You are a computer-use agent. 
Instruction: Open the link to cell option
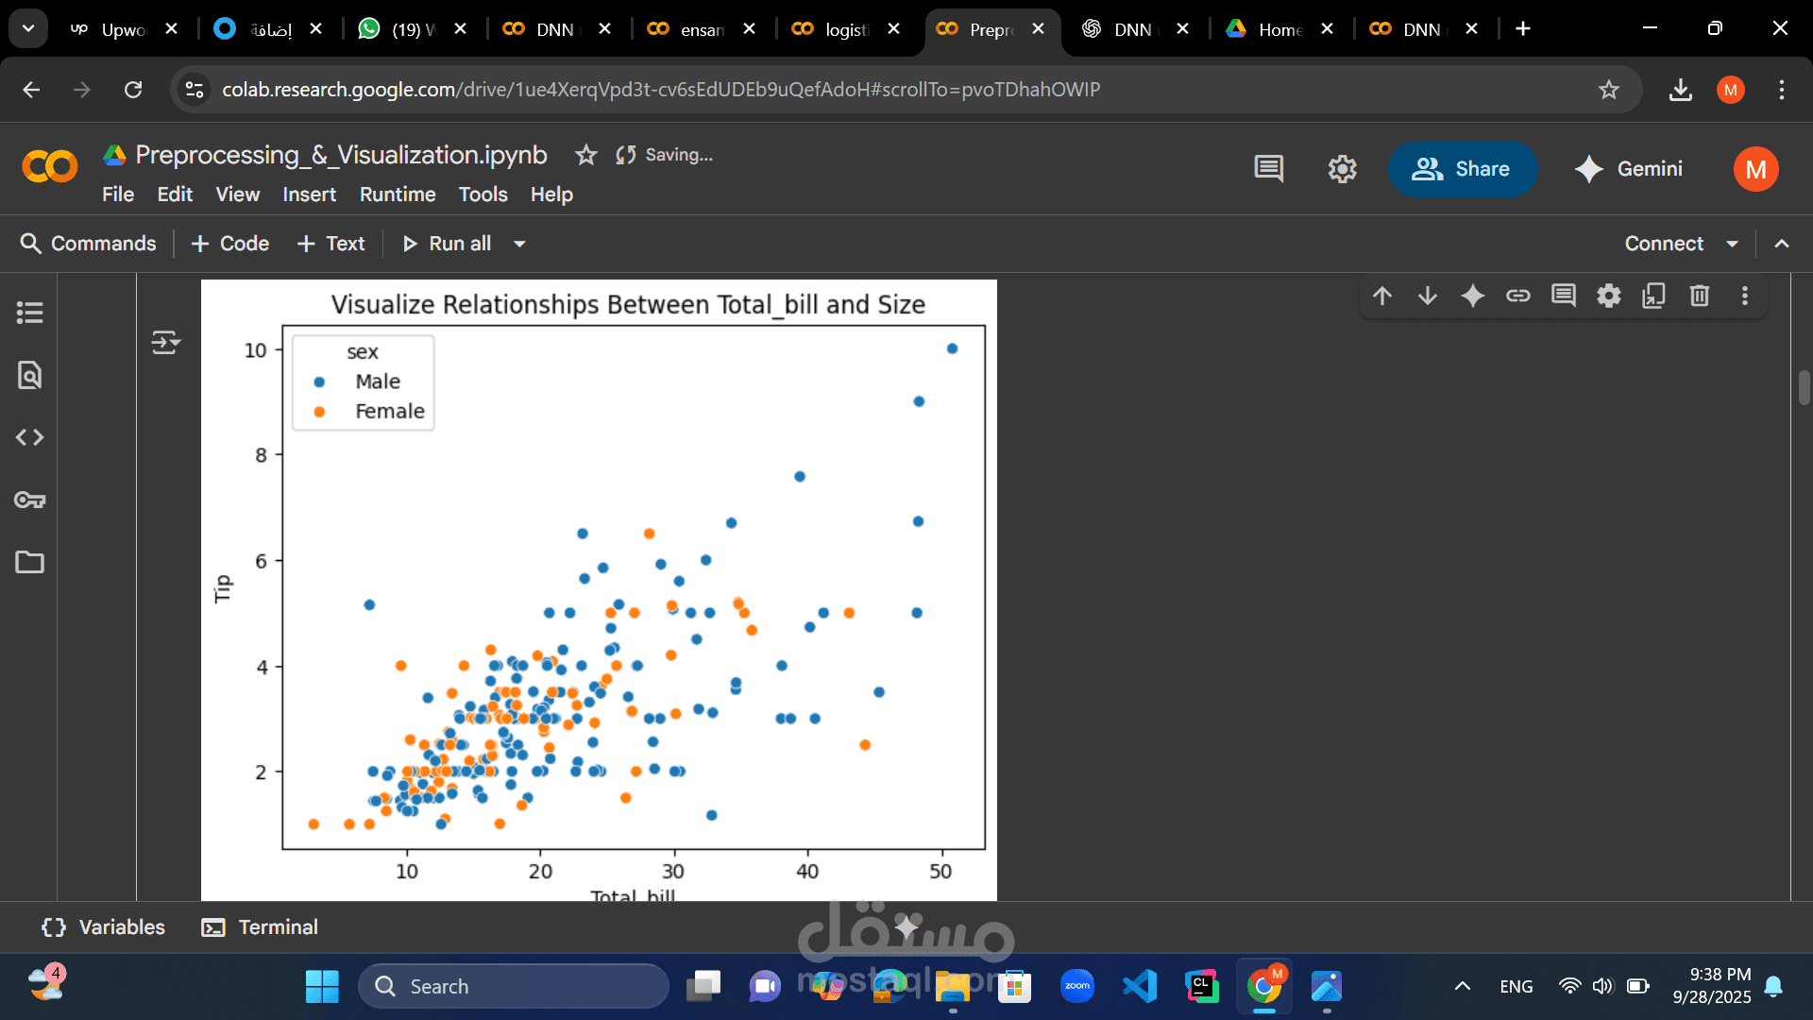pos(1517,296)
